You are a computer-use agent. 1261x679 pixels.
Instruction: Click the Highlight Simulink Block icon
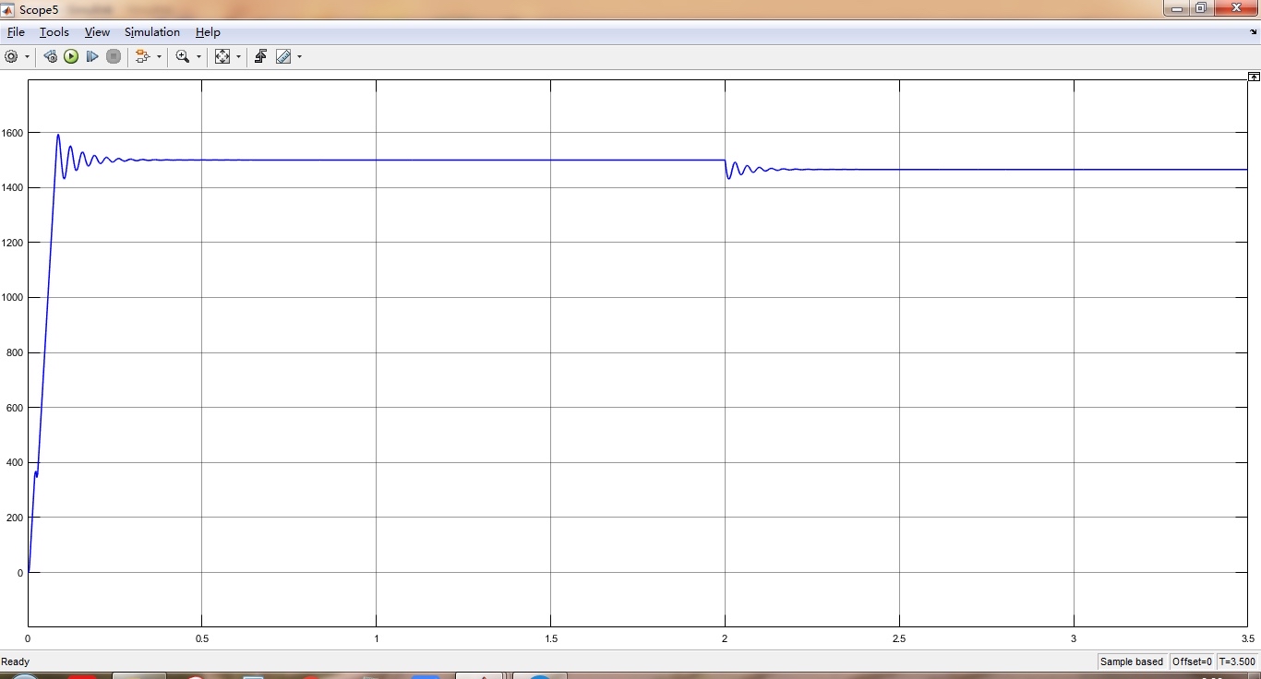point(143,56)
